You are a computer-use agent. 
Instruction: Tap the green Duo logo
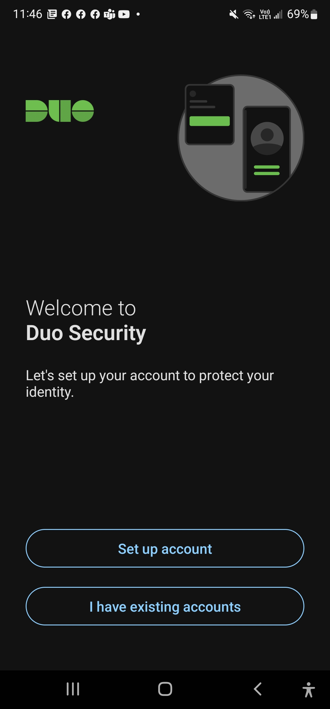click(x=60, y=111)
